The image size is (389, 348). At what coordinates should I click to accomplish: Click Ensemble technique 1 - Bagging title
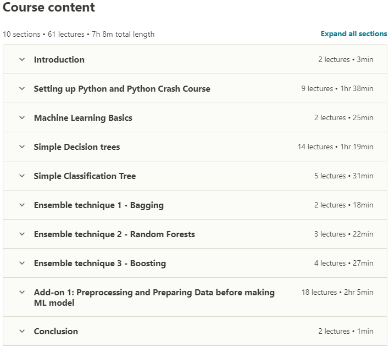click(99, 205)
